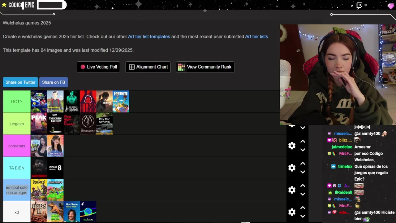Select Five Hearts Under One Roof thumbnail
The height and width of the screenshot is (223, 396).
coord(55,146)
